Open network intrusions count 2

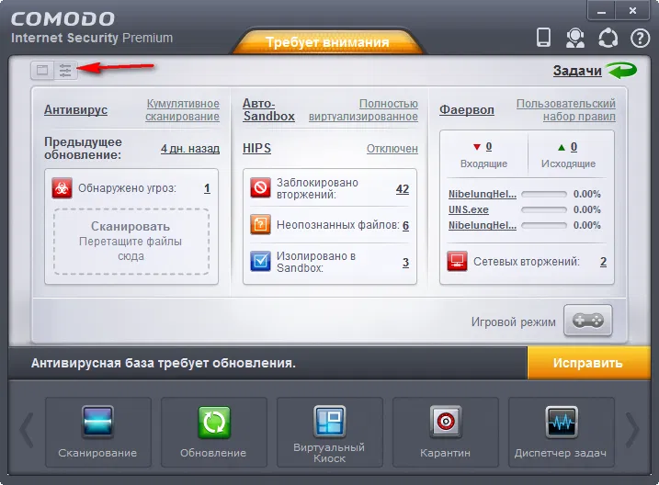[603, 262]
